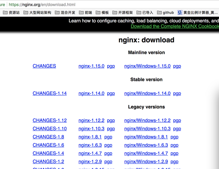Download nginx-1.10.3 source
The image size is (219, 169).
point(91,129)
